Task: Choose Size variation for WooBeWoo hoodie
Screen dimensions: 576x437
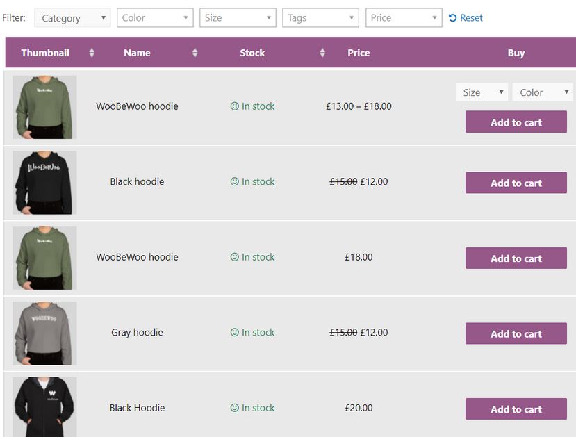Action: tap(482, 92)
